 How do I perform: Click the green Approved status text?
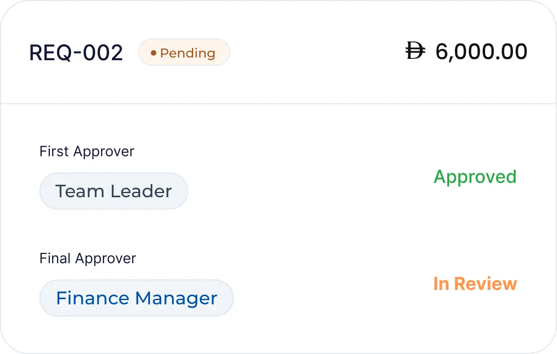tap(475, 177)
